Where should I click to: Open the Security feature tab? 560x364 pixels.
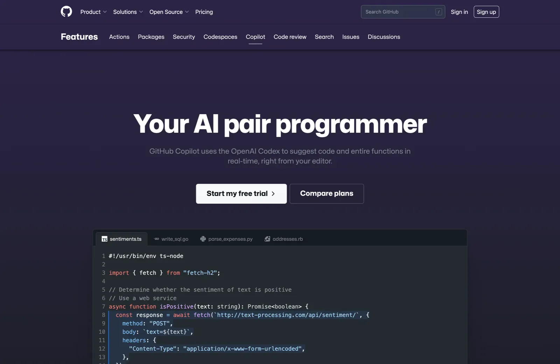pyautogui.click(x=184, y=37)
